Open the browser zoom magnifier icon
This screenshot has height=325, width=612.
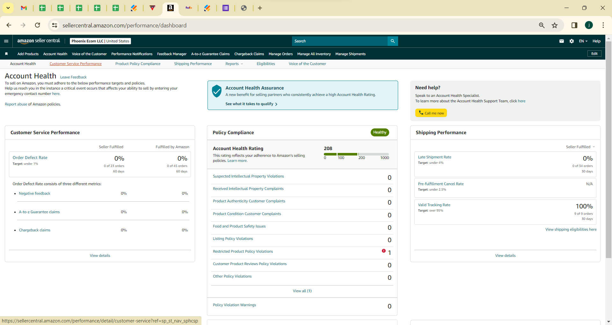click(542, 25)
